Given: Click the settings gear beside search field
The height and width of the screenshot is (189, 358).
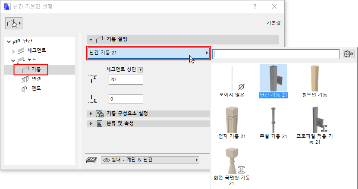Looking at the screenshot, I should tap(349, 54).
